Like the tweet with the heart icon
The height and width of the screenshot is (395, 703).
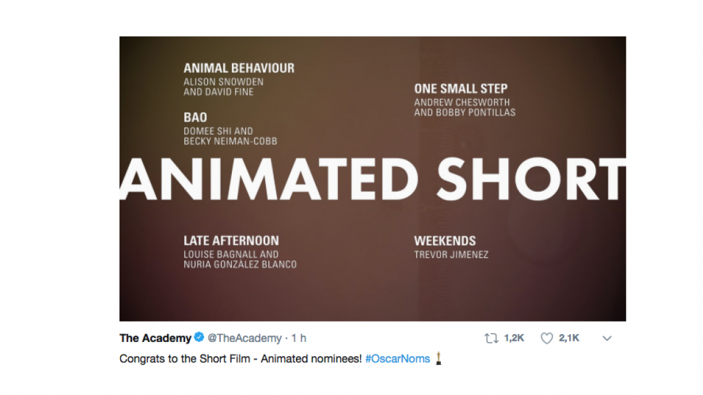(546, 338)
